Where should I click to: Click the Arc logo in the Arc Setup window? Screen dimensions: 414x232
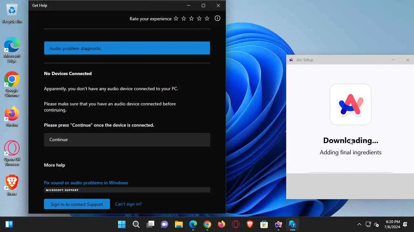(x=351, y=104)
